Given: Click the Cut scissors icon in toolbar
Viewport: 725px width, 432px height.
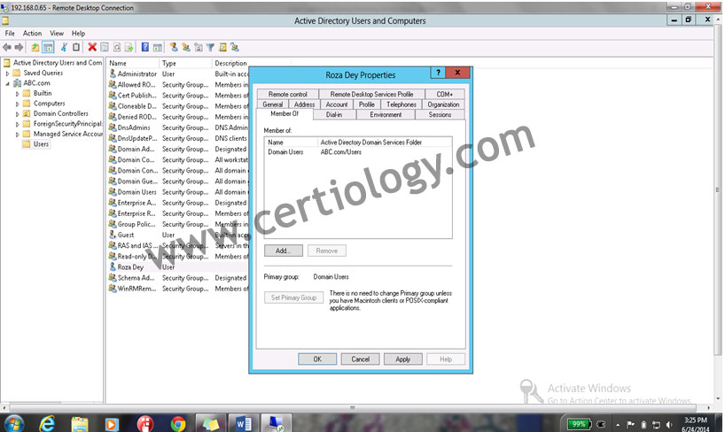Looking at the screenshot, I should tap(65, 47).
